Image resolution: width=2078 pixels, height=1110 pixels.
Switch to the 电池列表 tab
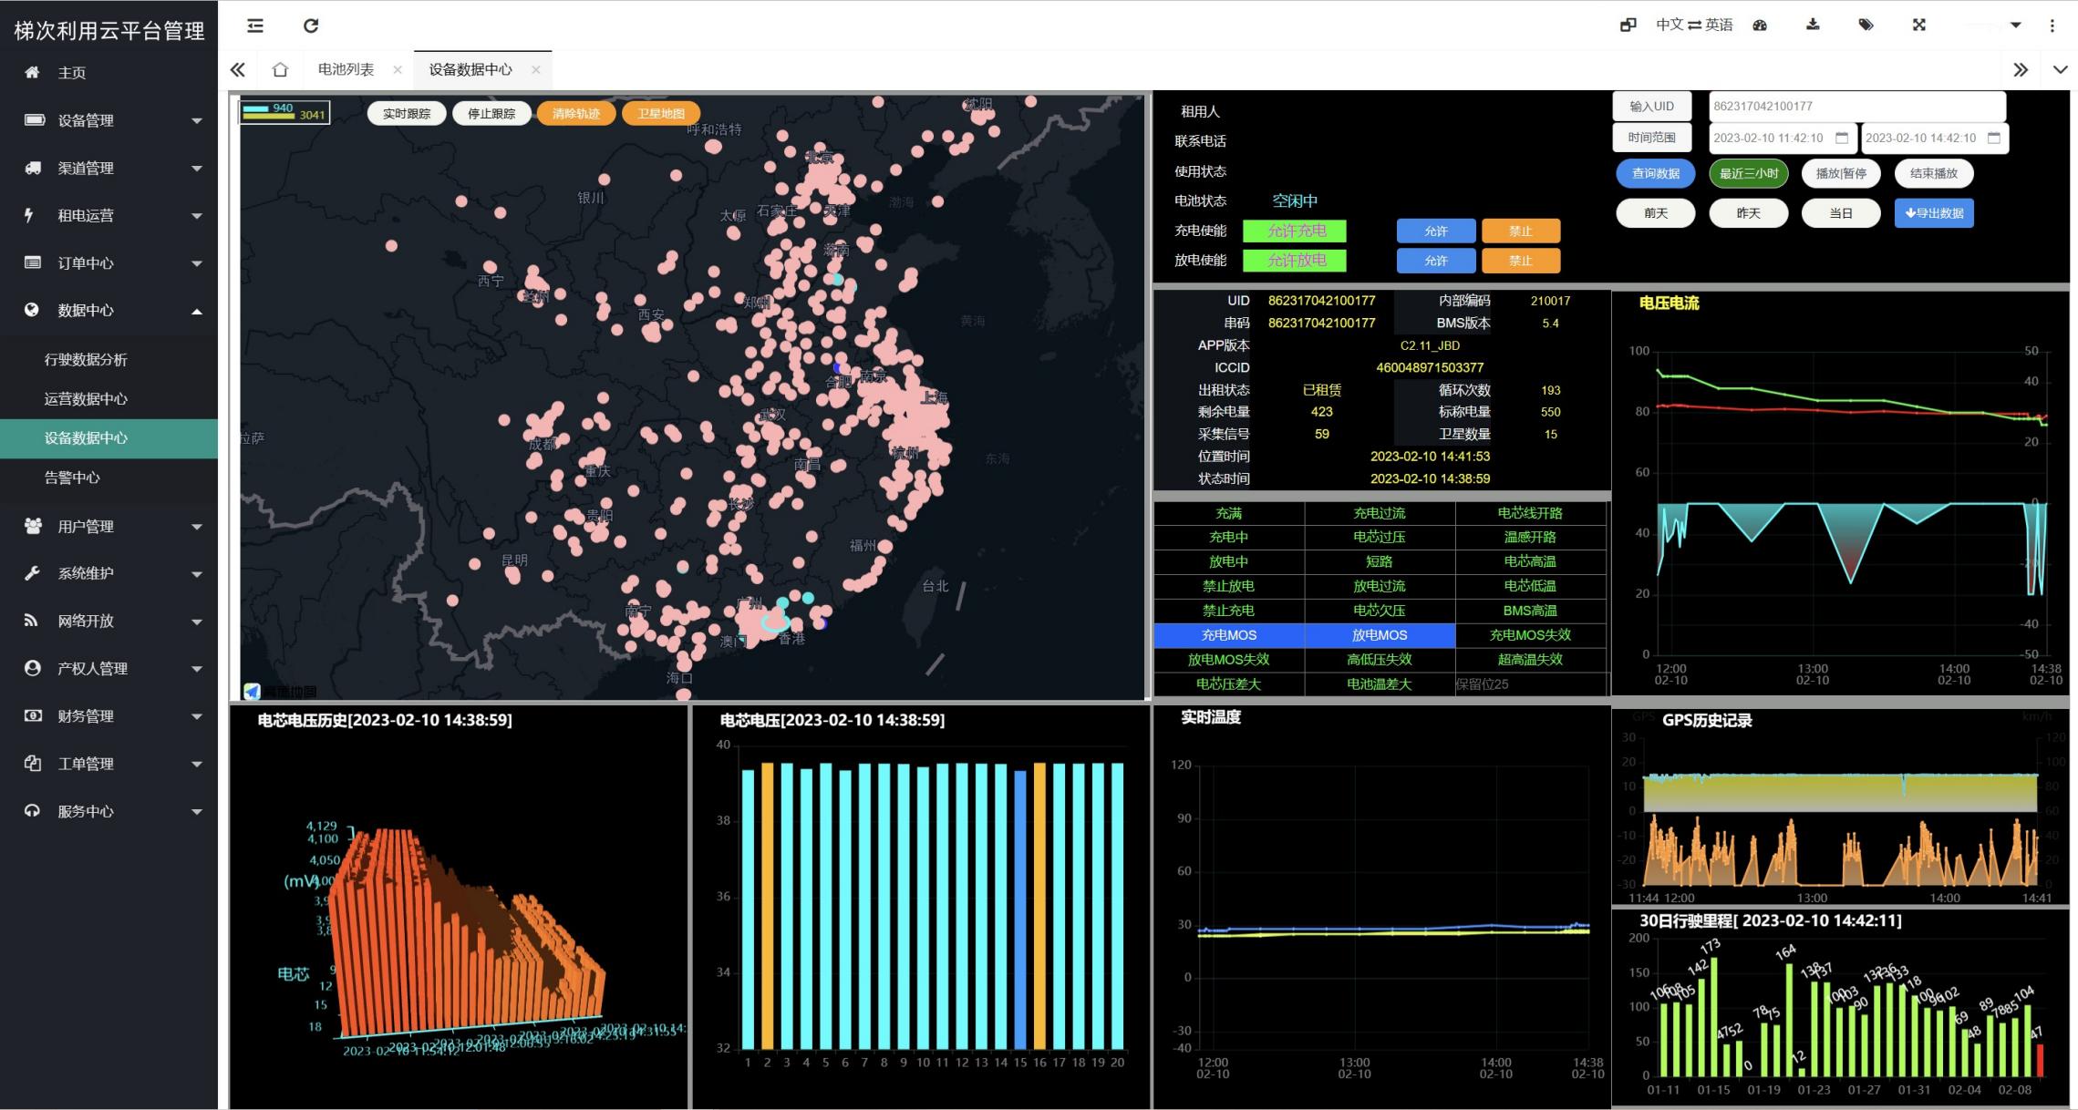[x=346, y=69]
